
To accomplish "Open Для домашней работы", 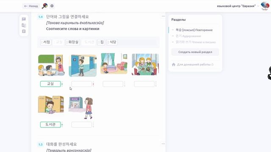I will pyautogui.click(x=194, y=65).
